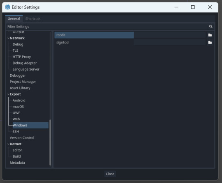Screen dimensions: 222x183
Task: Click the signtool path input field
Action: pyautogui.click(x=170, y=42)
